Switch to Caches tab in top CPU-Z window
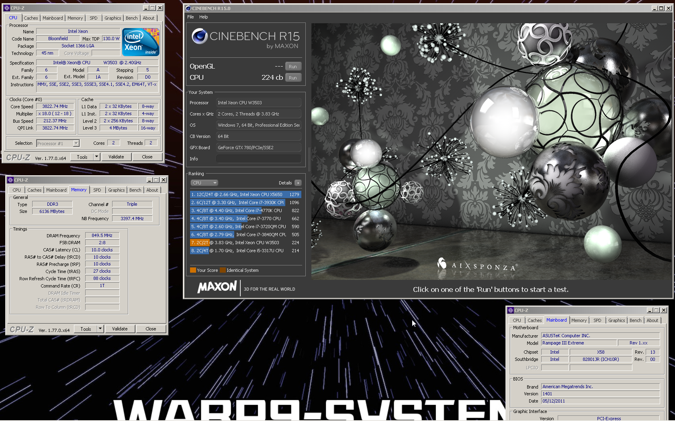This screenshot has width=675, height=421. [x=31, y=18]
